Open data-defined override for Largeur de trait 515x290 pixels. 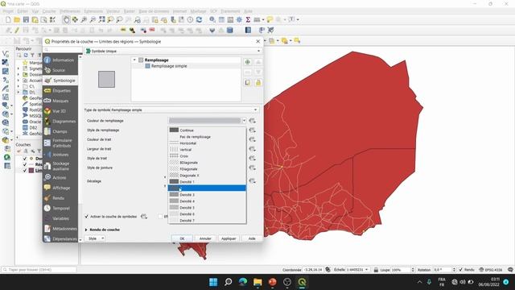pos(252,149)
